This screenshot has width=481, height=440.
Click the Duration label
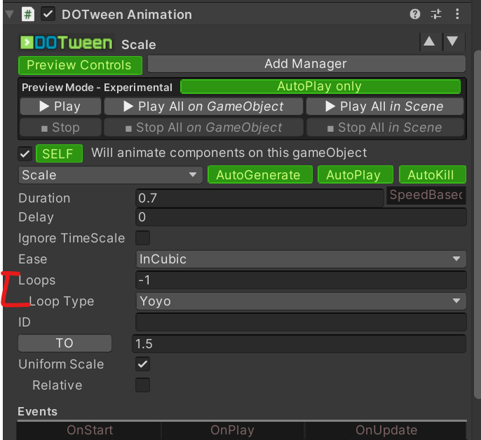coord(44,198)
